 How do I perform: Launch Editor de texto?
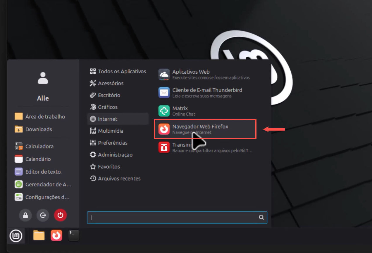pyautogui.click(x=38, y=172)
